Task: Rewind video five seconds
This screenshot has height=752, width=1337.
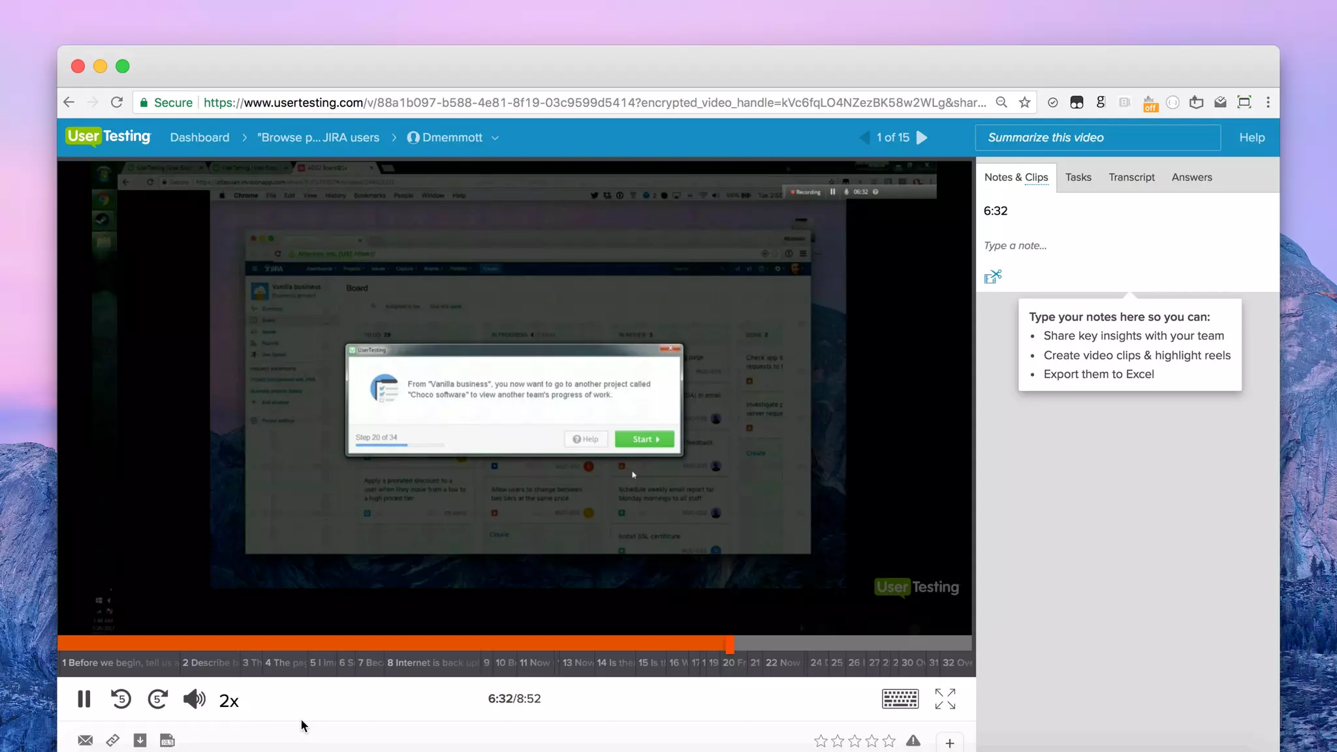Action: point(121,699)
